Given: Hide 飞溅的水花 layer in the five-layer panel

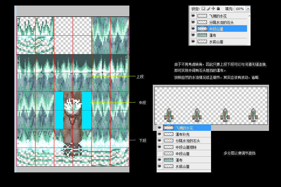Looking at the screenshot, I should pyautogui.click(x=193, y=16).
